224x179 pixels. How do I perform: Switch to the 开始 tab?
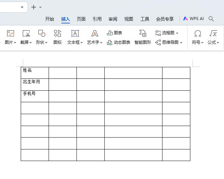[x=50, y=19]
